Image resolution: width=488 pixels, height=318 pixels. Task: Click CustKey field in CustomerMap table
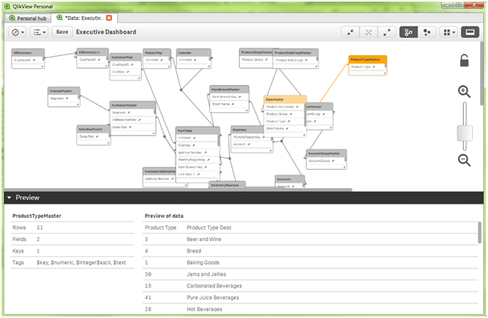pos(124,72)
